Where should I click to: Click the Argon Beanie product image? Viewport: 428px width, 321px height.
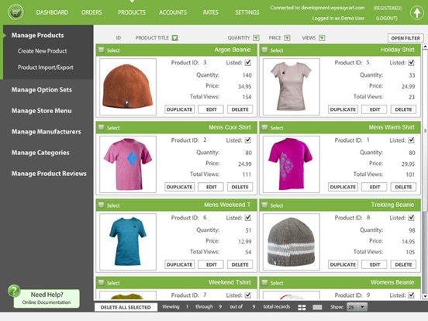(x=128, y=87)
